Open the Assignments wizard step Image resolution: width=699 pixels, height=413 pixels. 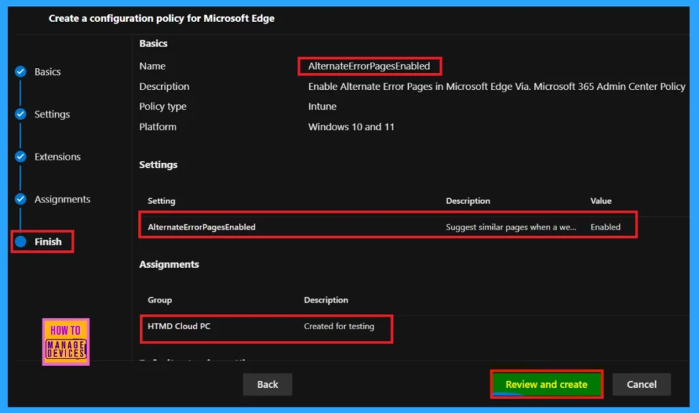coord(62,199)
